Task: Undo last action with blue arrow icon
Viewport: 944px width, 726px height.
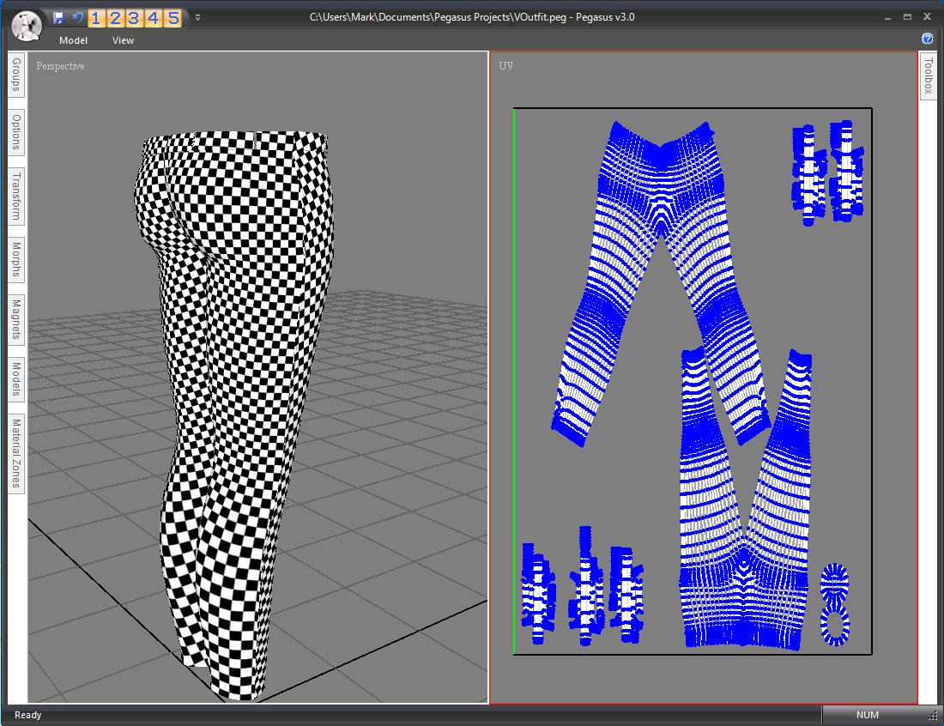Action: coord(77,17)
